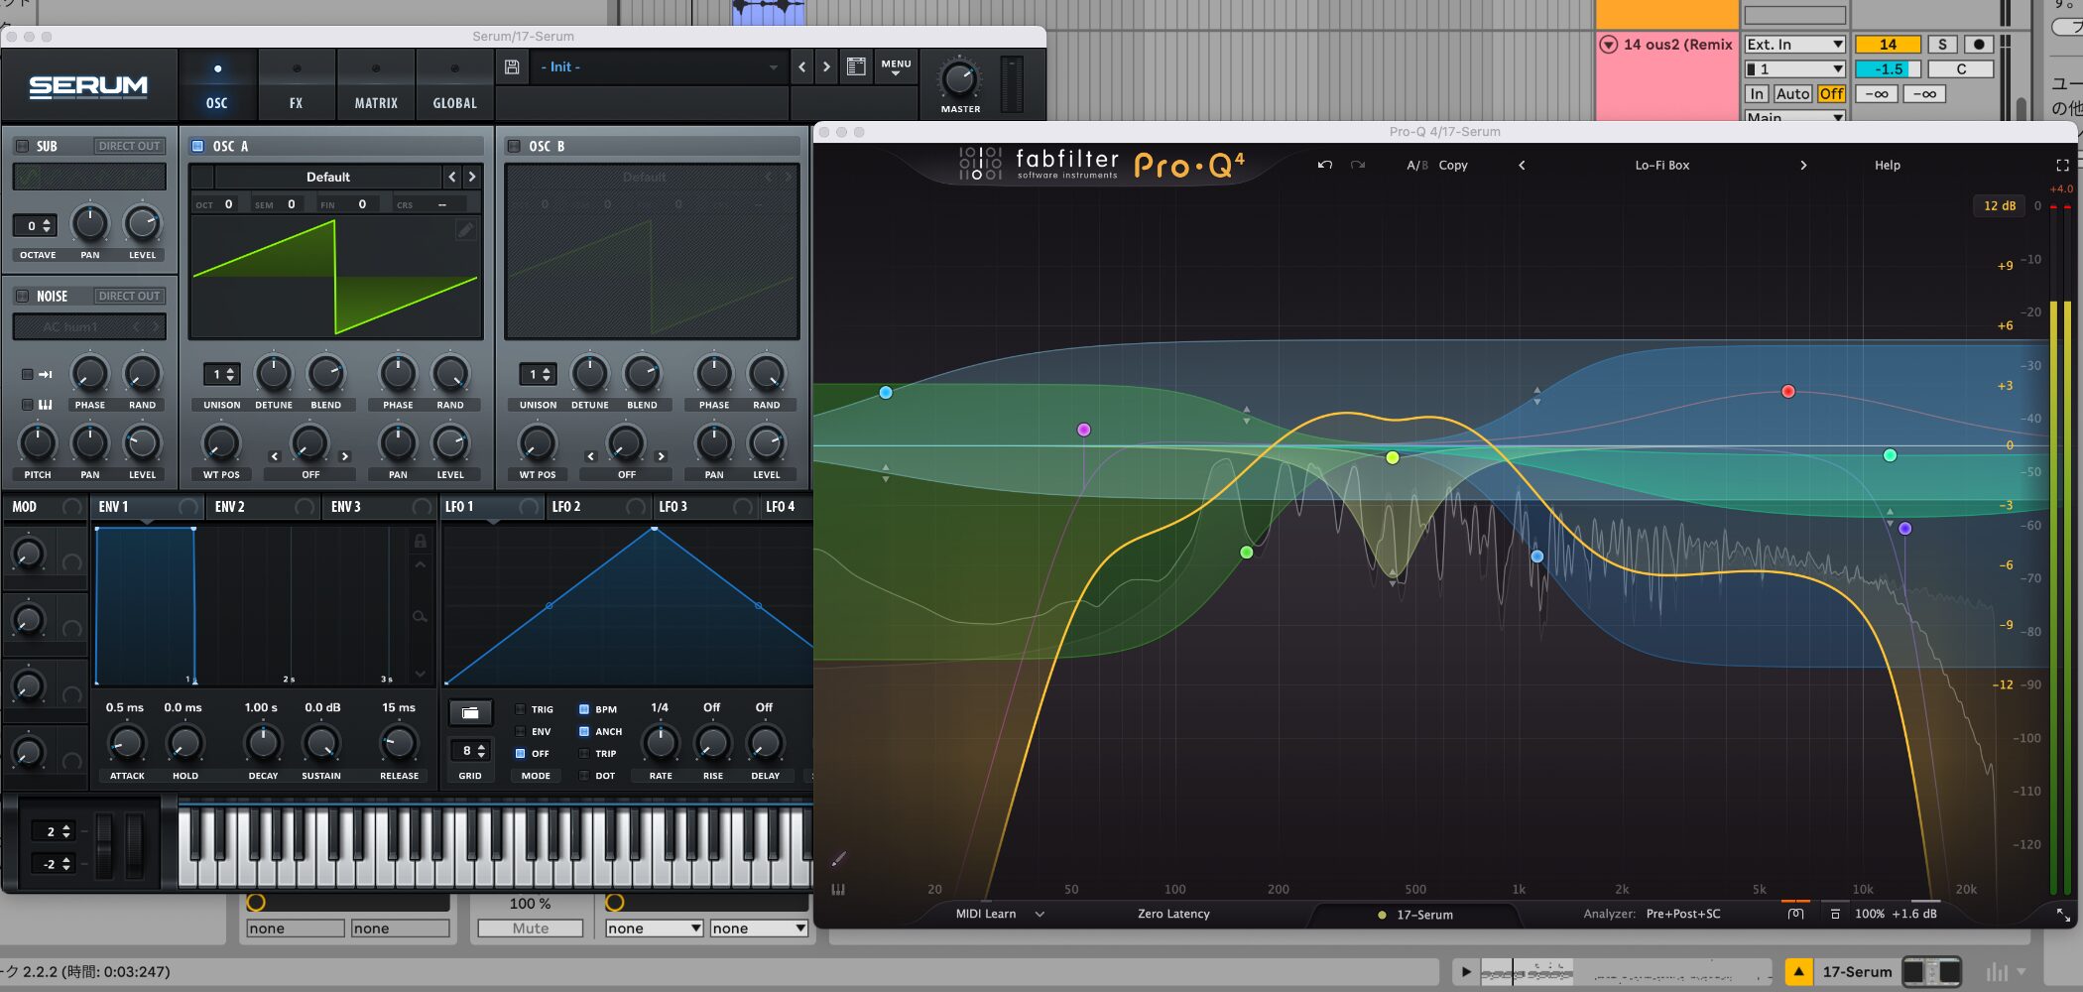Click the magenta EQ band node
The height and width of the screenshot is (992, 2083).
click(1083, 430)
